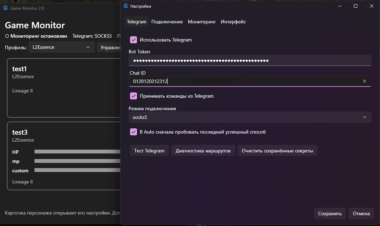Viewport: 380px width, 226px height.
Task: Click the Bot Token label
Action: [139, 52]
